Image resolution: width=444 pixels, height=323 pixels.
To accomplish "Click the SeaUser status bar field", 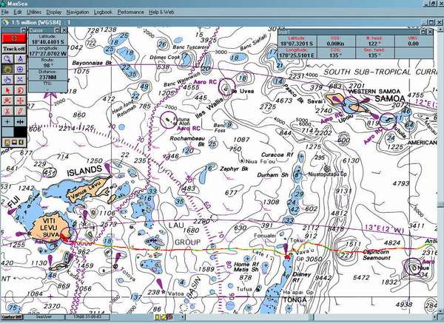I will click(44, 317).
